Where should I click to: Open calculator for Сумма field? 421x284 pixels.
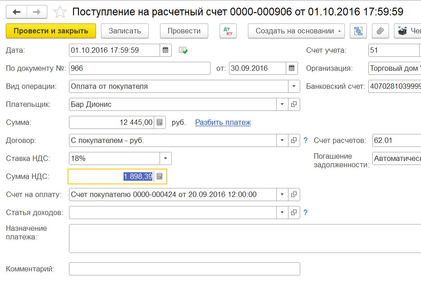pos(160,122)
